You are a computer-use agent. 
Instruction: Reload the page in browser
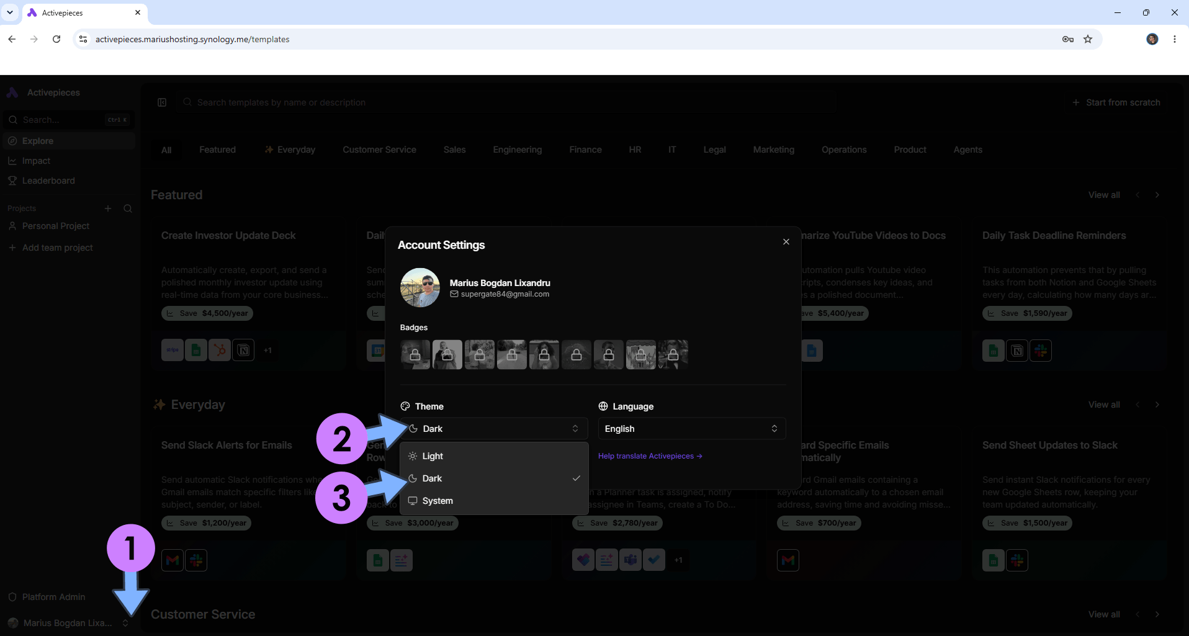tap(56, 39)
